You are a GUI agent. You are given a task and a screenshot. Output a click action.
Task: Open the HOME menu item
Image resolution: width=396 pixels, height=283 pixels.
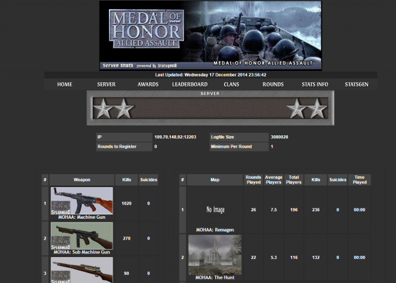pos(64,85)
